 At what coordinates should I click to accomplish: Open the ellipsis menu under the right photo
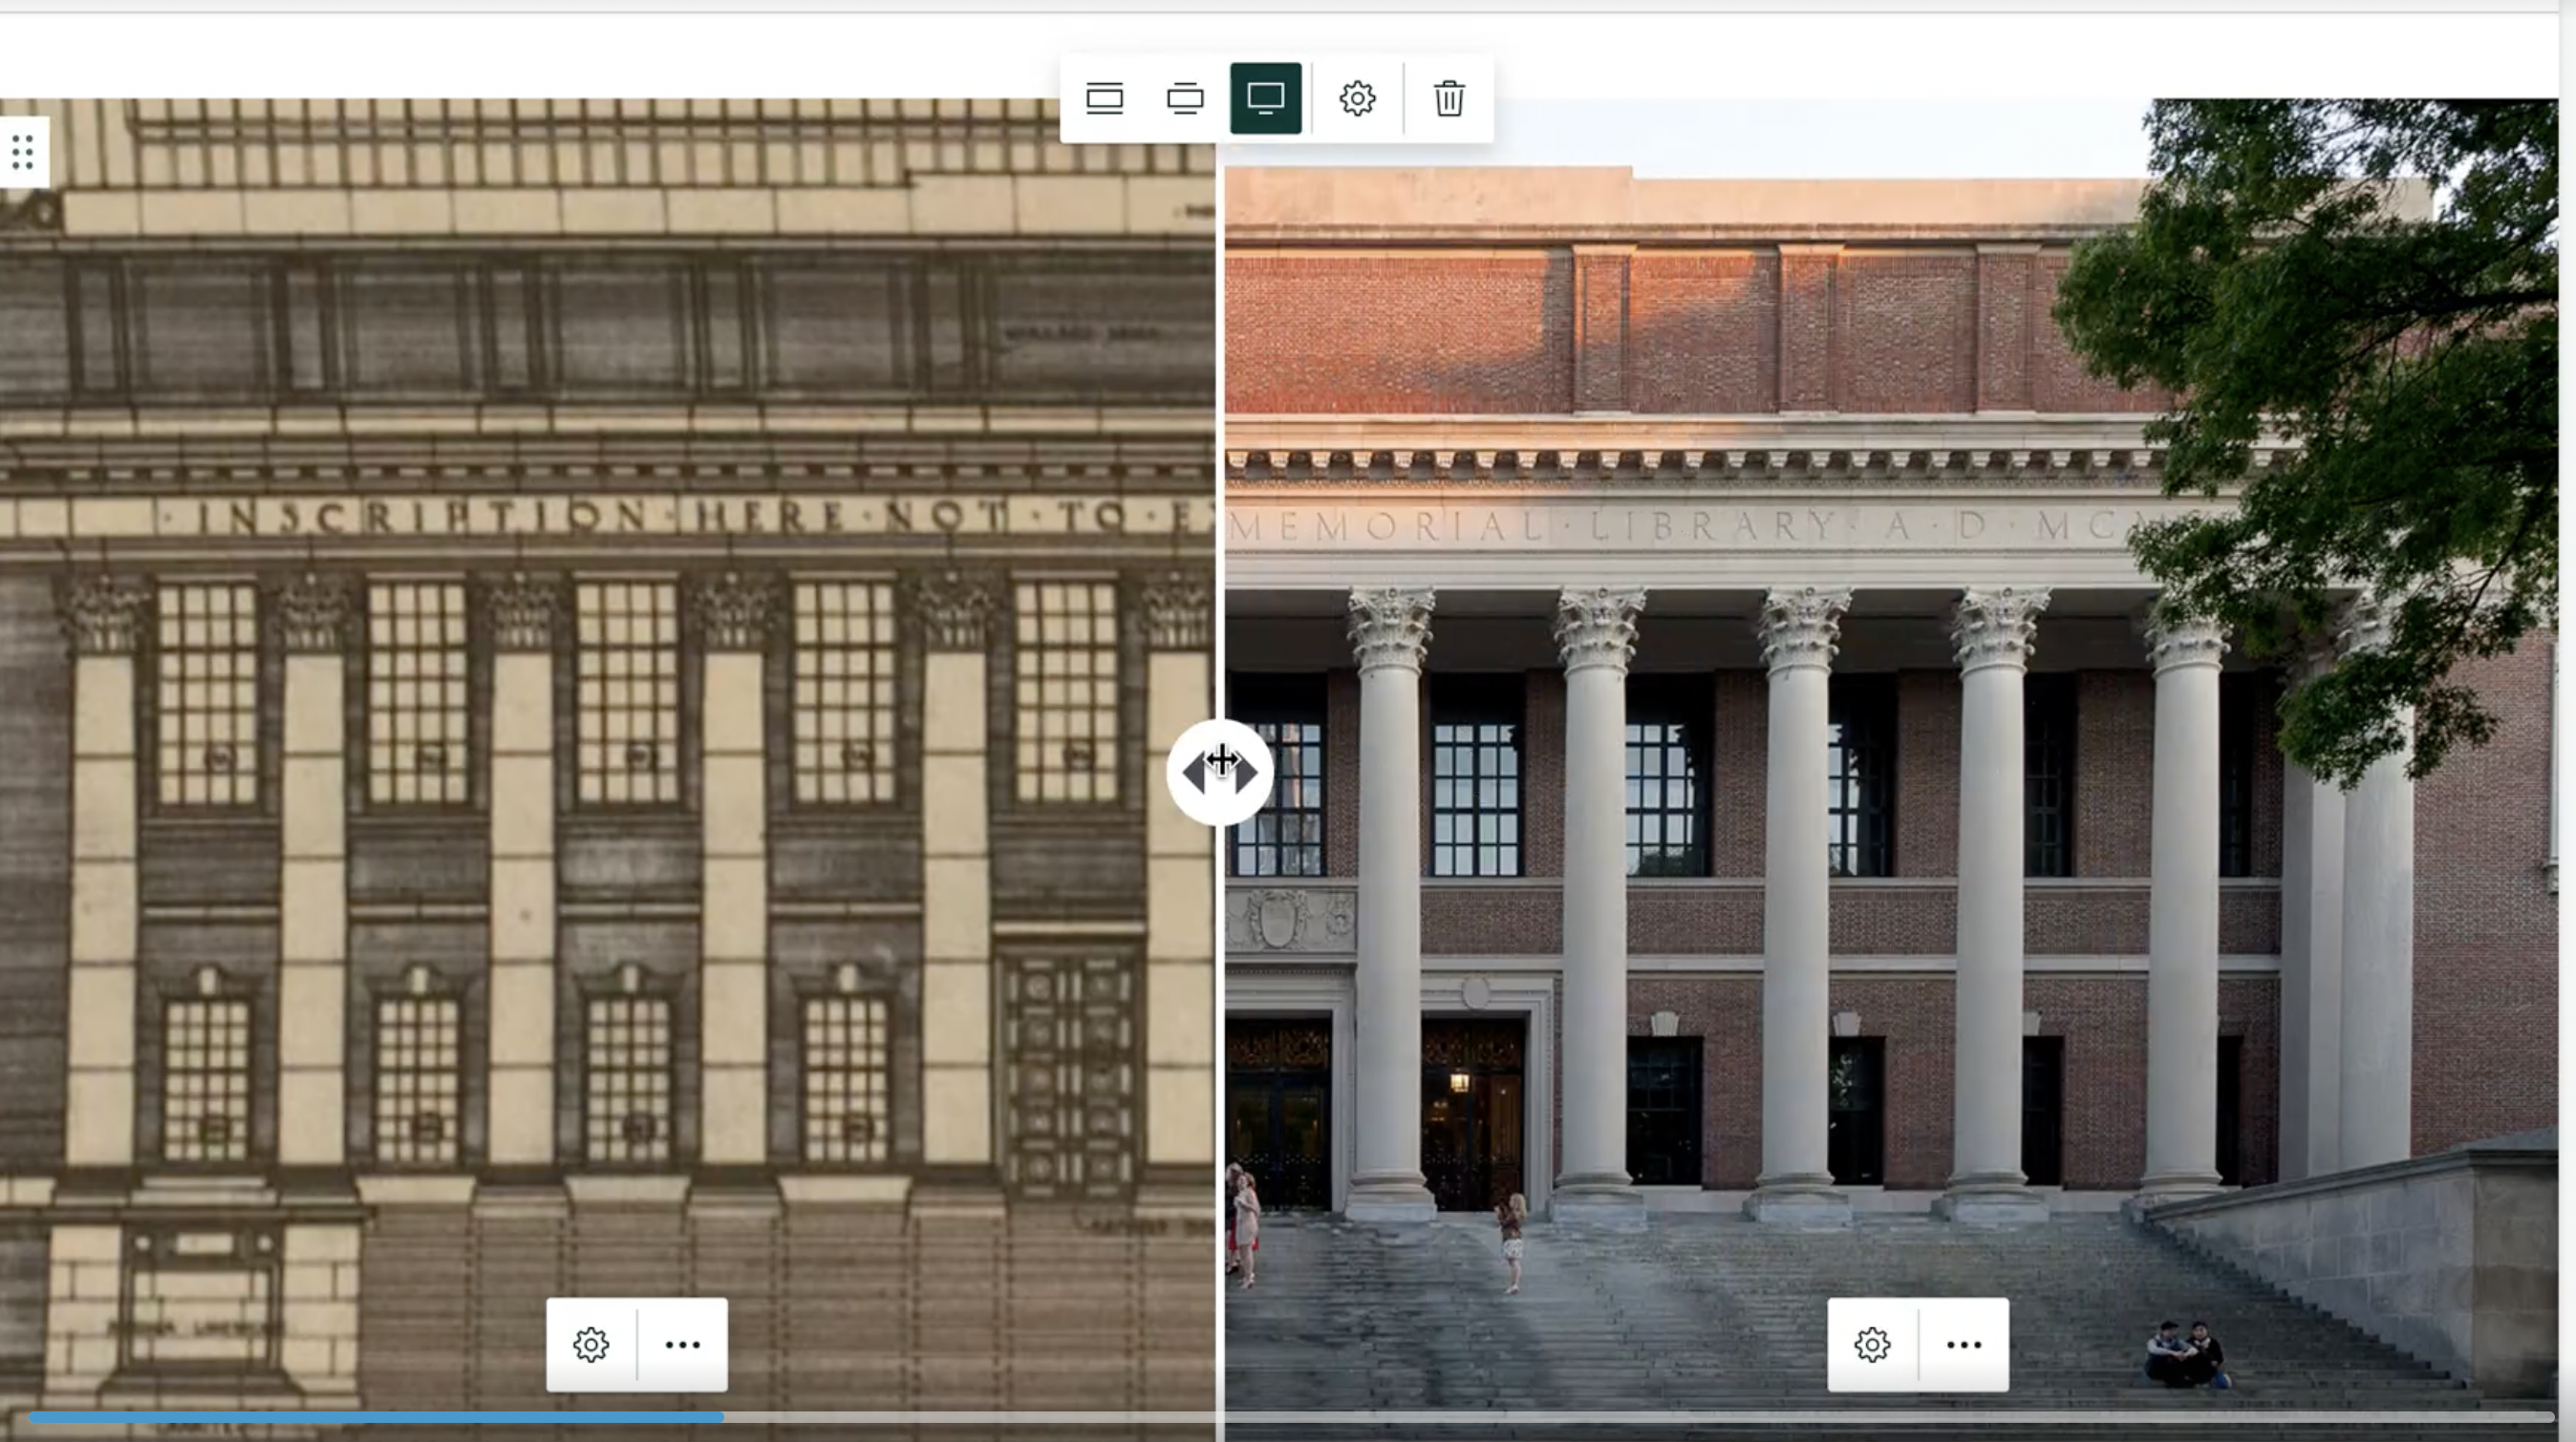point(1963,1344)
